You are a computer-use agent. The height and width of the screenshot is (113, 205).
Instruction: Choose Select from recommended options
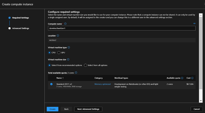[x=50, y=65]
